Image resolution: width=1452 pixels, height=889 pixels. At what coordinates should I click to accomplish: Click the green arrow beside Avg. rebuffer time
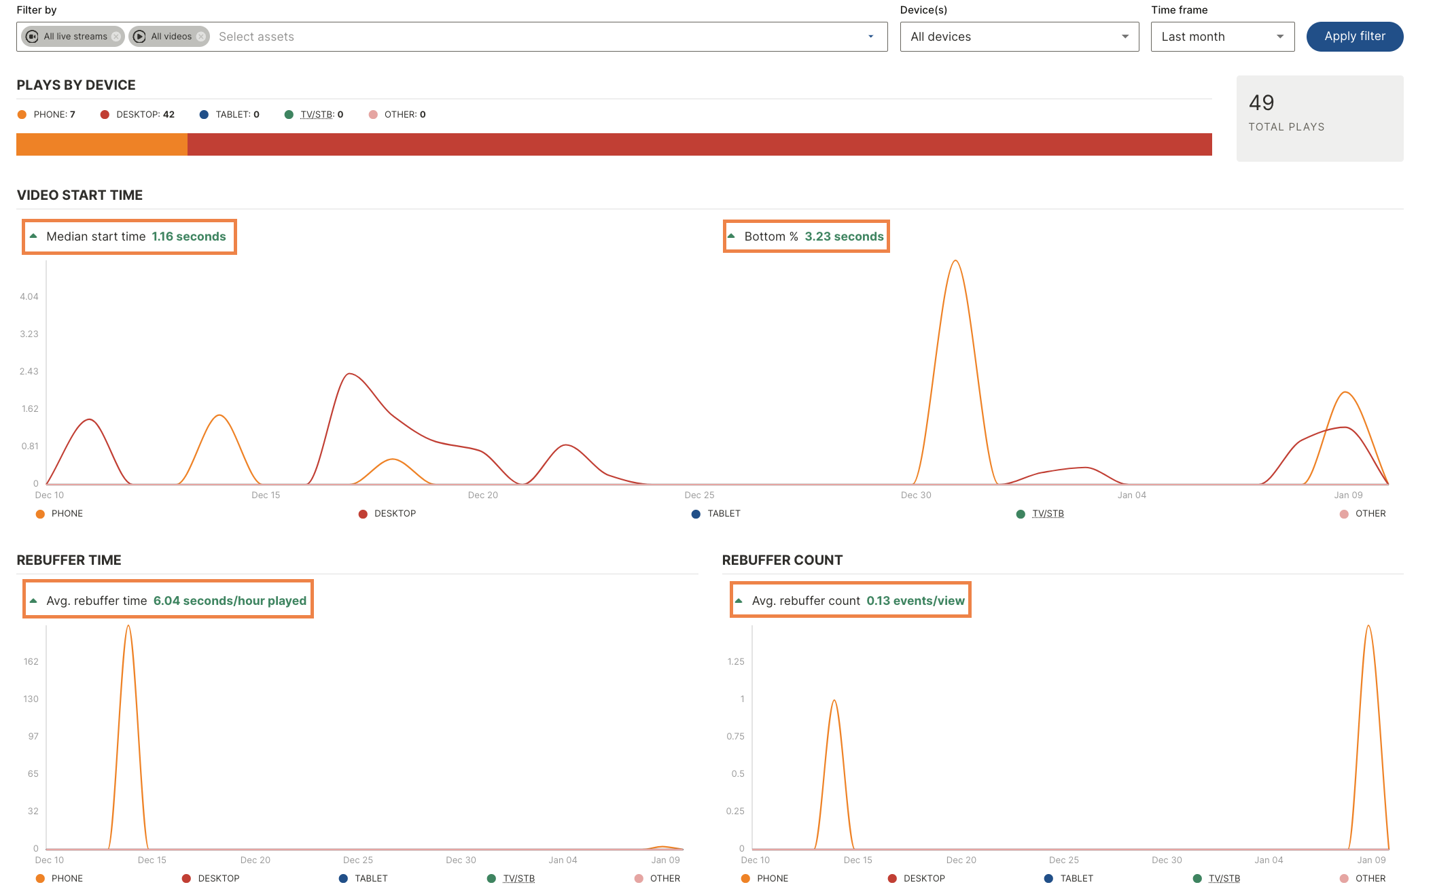pos(33,600)
